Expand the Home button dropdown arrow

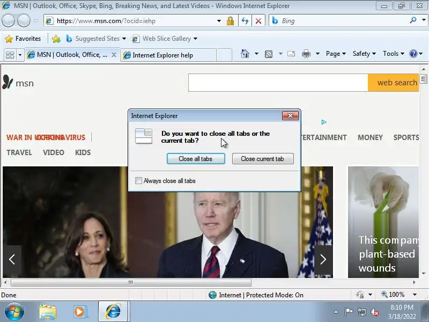[x=256, y=54]
